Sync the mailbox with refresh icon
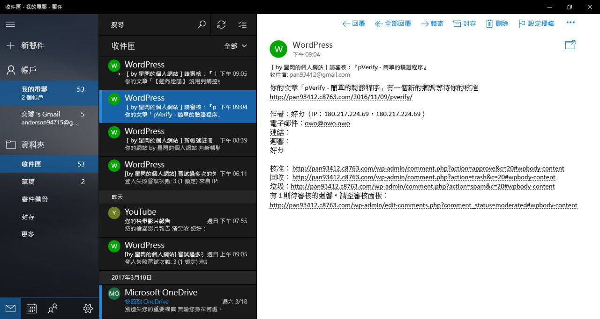Image resolution: width=600 pixels, height=319 pixels. 221,24
